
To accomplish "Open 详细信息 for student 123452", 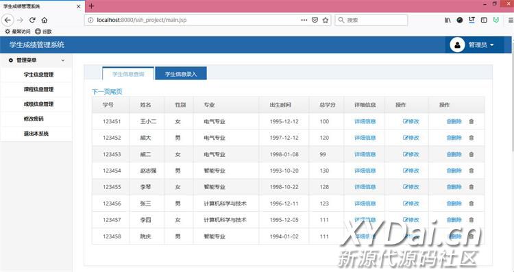I will click(x=365, y=138).
